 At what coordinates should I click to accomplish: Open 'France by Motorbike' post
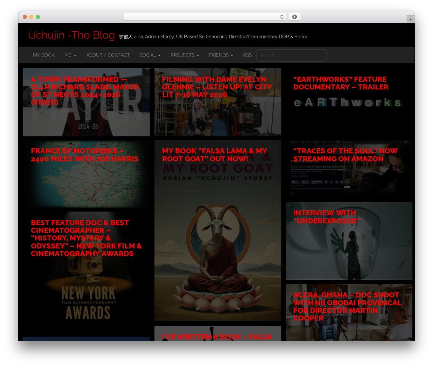[85, 155]
